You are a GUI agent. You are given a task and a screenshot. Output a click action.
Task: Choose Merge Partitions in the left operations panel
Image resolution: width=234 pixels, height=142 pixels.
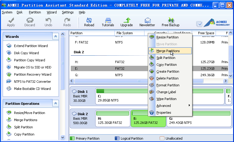click(x=26, y=120)
